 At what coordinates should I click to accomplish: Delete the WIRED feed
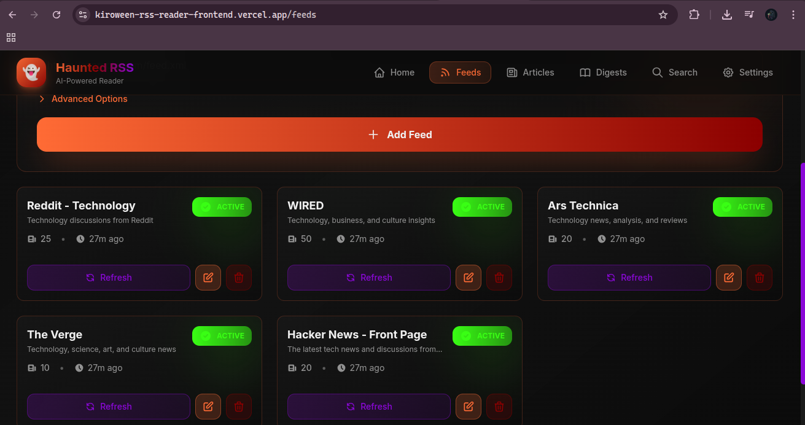point(499,278)
